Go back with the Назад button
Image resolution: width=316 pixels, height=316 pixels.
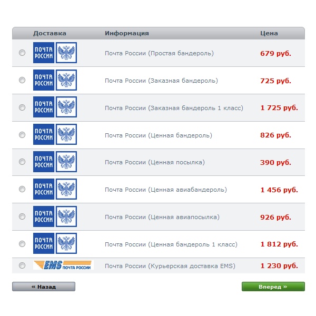pos(44,287)
